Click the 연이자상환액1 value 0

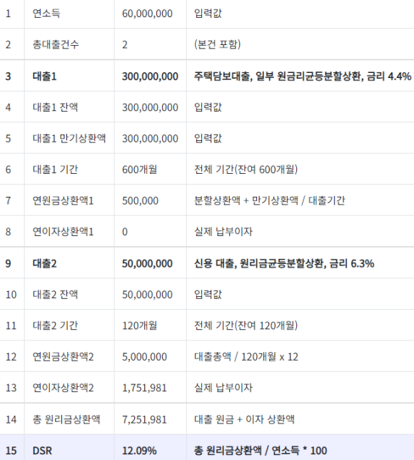(x=125, y=232)
